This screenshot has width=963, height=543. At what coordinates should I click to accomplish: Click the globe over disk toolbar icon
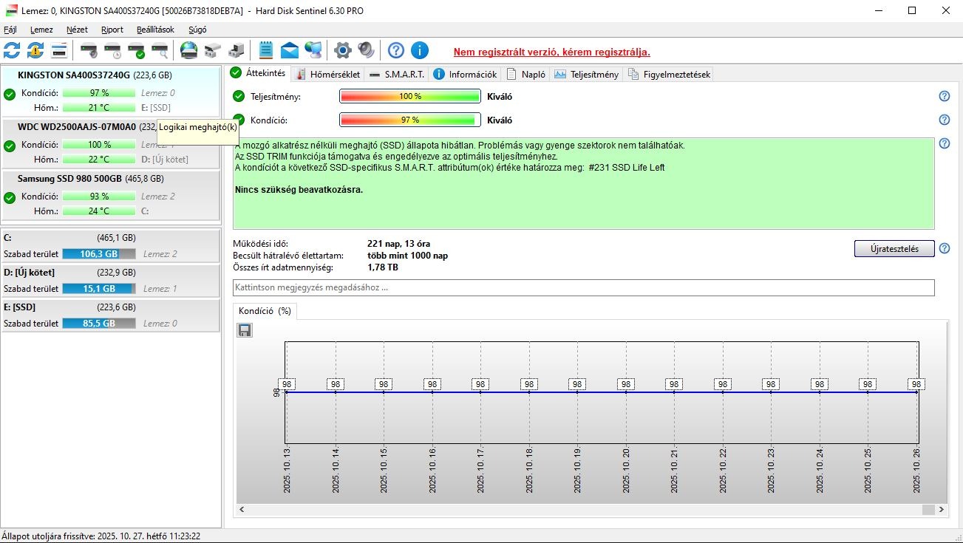pos(189,50)
